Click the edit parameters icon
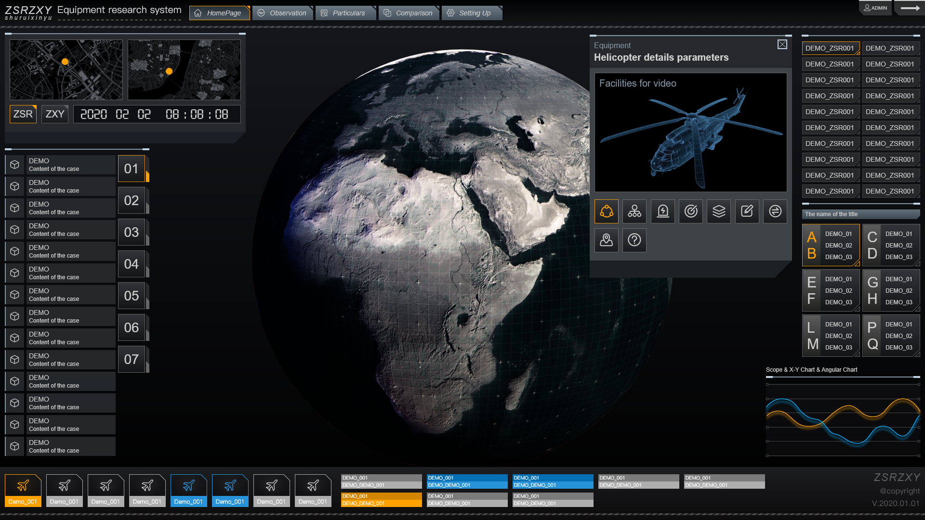The width and height of the screenshot is (925, 520). point(747,211)
